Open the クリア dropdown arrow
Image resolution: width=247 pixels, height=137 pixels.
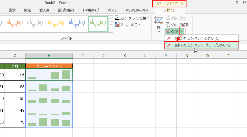tap(181, 31)
